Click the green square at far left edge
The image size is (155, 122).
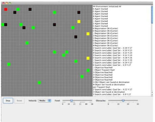click(x=2, y=25)
